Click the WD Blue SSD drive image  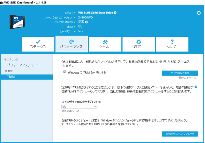(x=17, y=22)
